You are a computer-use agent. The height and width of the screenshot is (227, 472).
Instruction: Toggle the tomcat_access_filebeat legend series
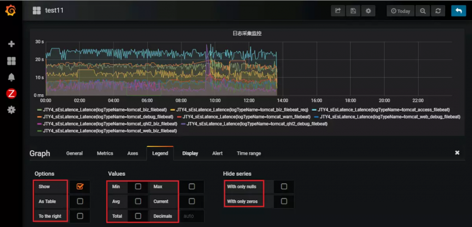pos(384,109)
